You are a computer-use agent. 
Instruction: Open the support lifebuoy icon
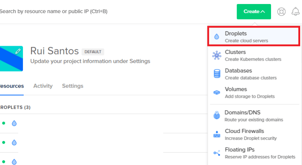click(x=281, y=12)
